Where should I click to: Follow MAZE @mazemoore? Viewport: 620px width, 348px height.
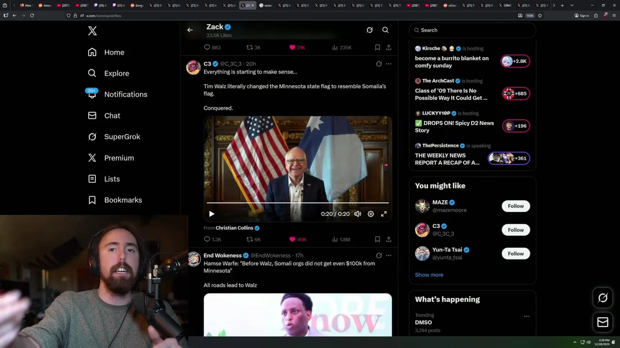click(515, 206)
